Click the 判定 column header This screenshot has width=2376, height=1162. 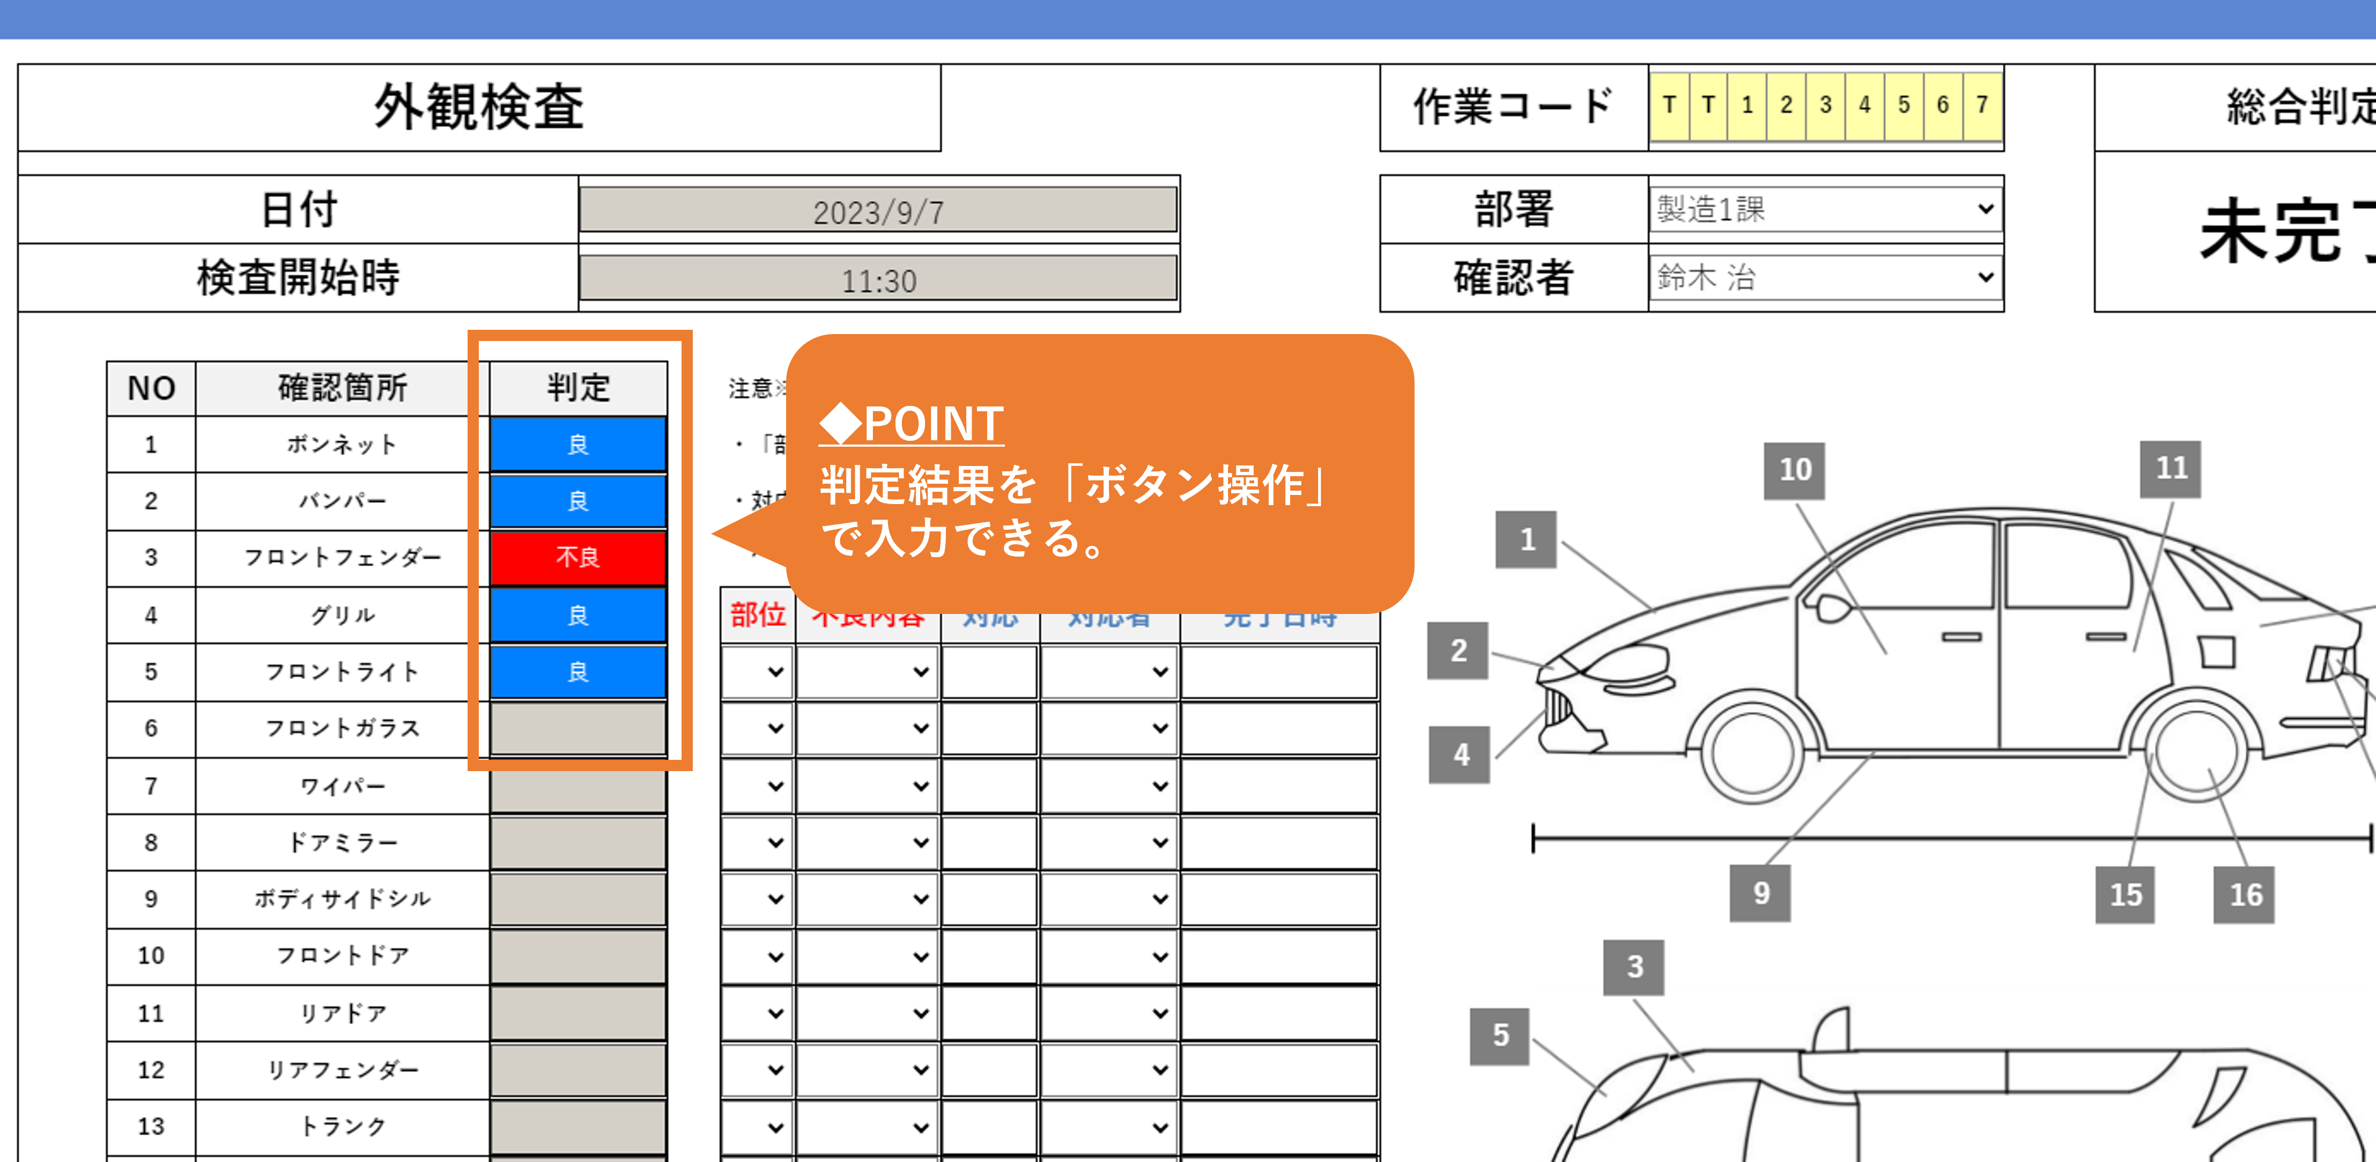(x=579, y=388)
